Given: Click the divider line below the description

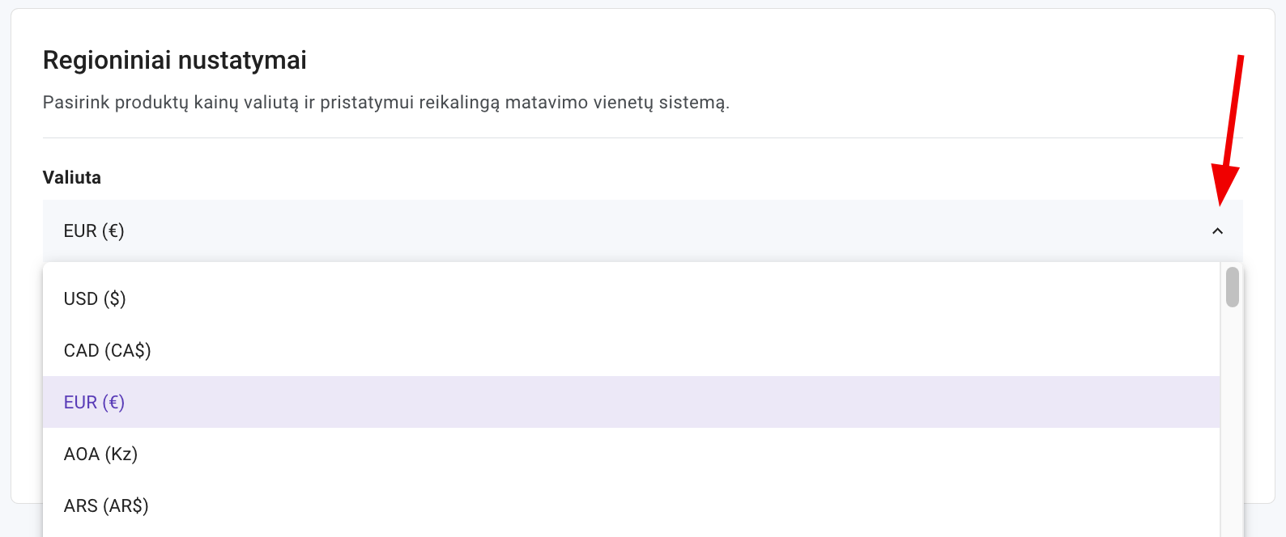Looking at the screenshot, I should [642, 138].
